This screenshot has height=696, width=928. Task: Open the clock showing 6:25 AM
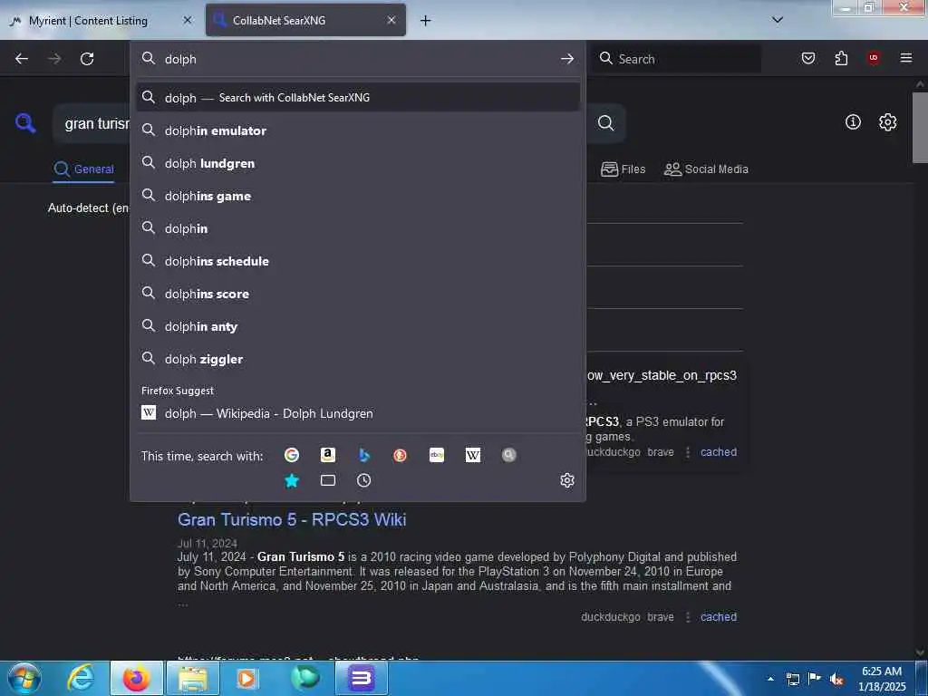pos(882,679)
